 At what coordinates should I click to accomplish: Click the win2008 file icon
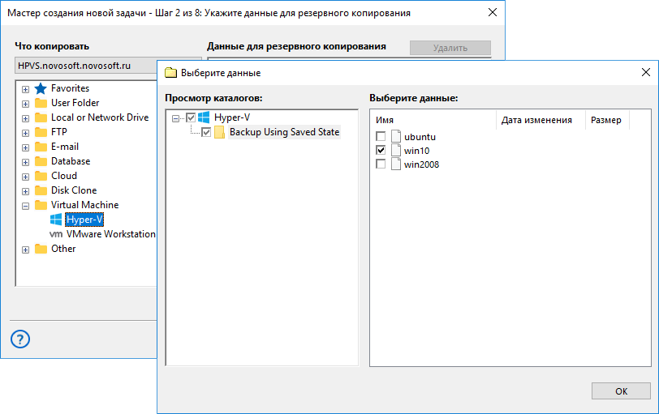coord(396,164)
